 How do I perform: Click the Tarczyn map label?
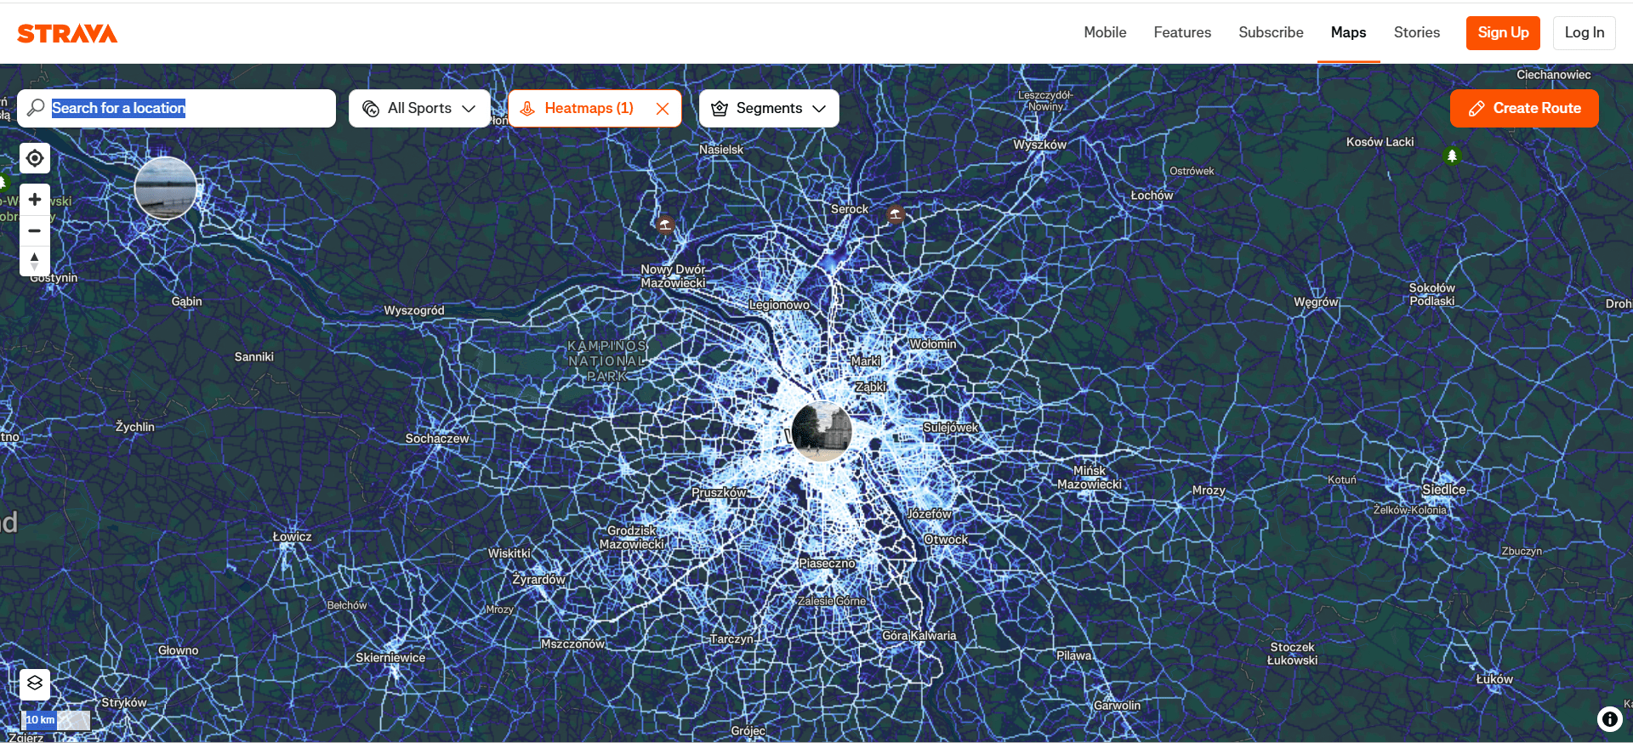731,638
